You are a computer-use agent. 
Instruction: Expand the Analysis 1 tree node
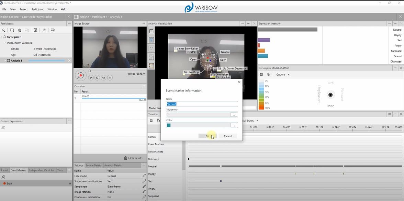5,61
